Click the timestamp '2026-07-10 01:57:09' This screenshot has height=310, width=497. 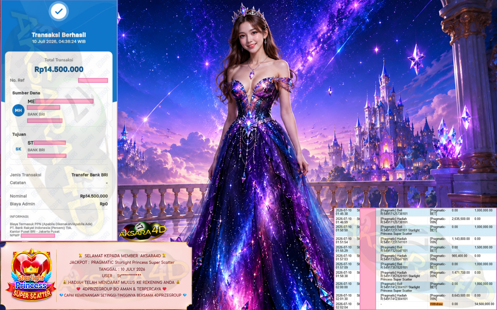tap(344, 266)
